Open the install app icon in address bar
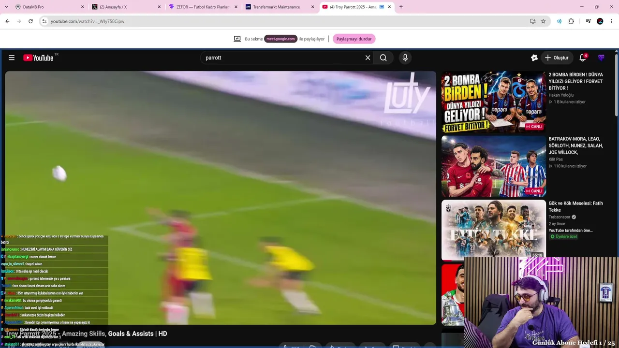 coord(532,21)
